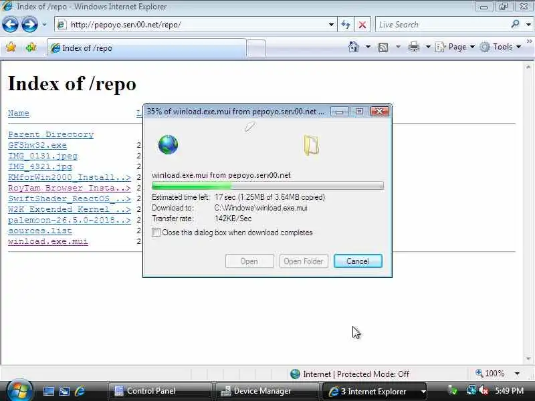
Task: Open sources.list link
Action: tap(40, 231)
